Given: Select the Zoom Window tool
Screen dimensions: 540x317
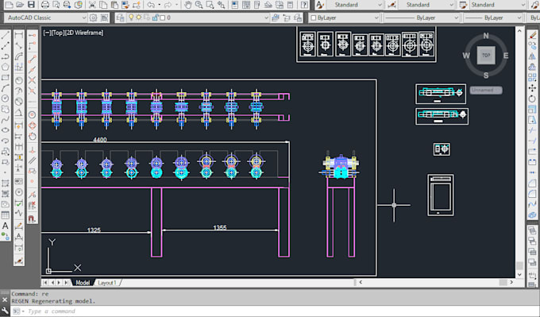Looking at the screenshot, I should (x=210, y=5).
